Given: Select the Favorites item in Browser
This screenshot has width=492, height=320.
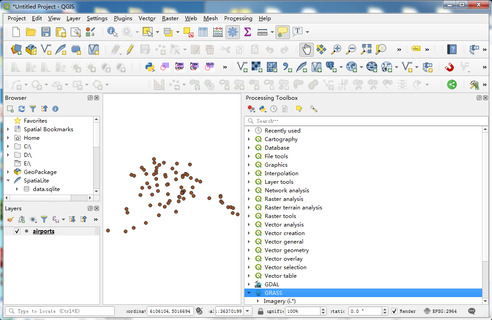Looking at the screenshot, I should click(36, 120).
